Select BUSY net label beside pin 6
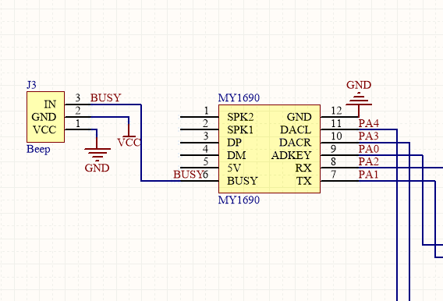 pos(189,175)
